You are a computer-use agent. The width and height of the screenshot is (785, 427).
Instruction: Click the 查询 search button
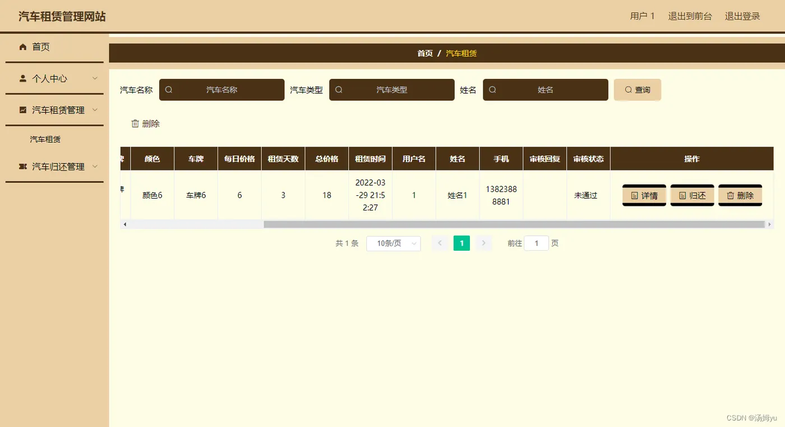click(x=638, y=90)
